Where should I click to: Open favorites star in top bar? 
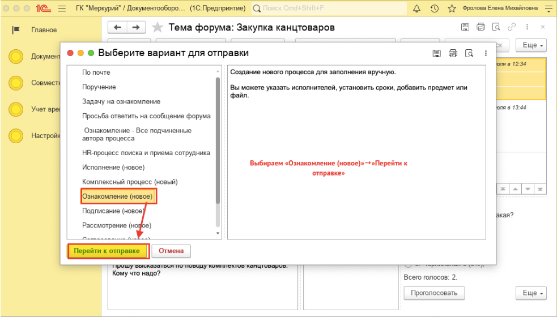point(452,9)
